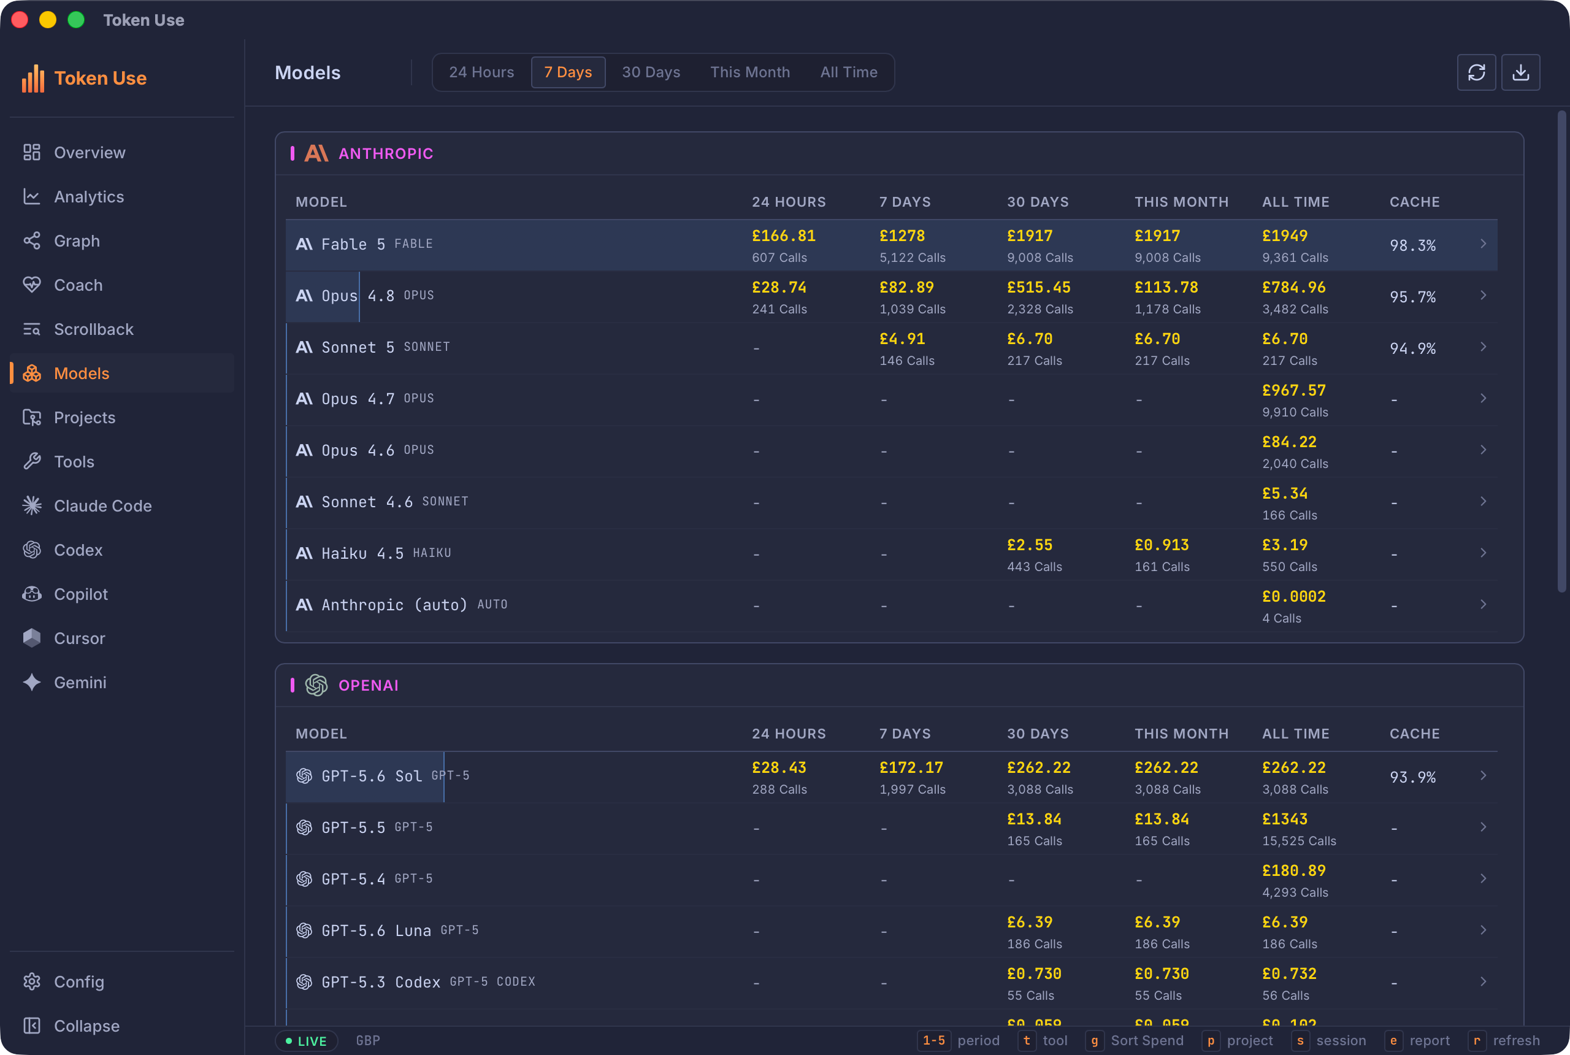Image resolution: width=1570 pixels, height=1055 pixels.
Task: Click the '7 DAYS' Anthropic column header
Action: 905,202
